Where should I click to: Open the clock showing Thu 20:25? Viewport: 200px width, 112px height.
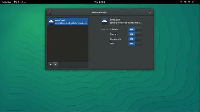click(100, 2)
